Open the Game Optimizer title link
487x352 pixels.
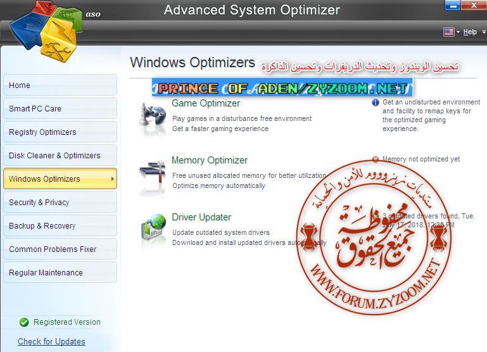tap(206, 103)
